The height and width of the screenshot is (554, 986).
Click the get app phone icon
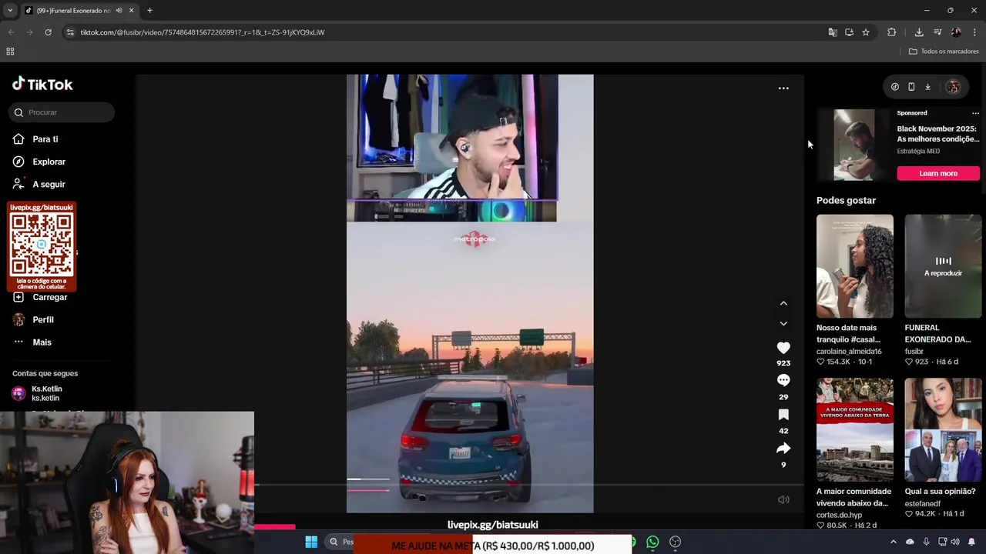911,87
